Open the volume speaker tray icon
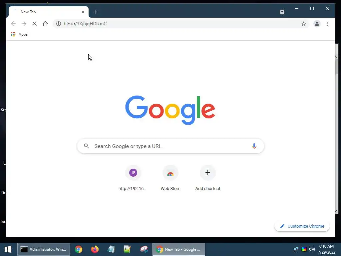The image size is (341, 256). (x=312, y=249)
